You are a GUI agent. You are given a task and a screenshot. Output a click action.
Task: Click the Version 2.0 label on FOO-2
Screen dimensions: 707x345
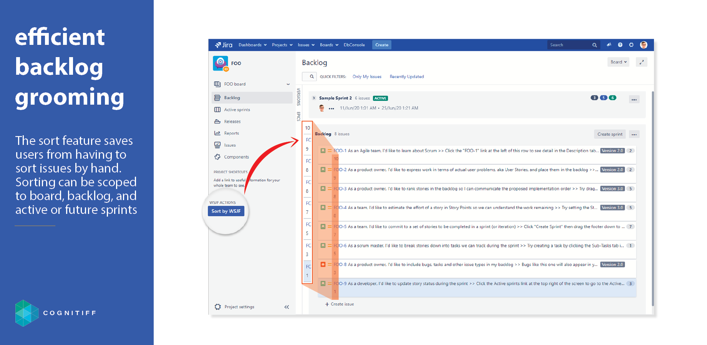[612, 170]
